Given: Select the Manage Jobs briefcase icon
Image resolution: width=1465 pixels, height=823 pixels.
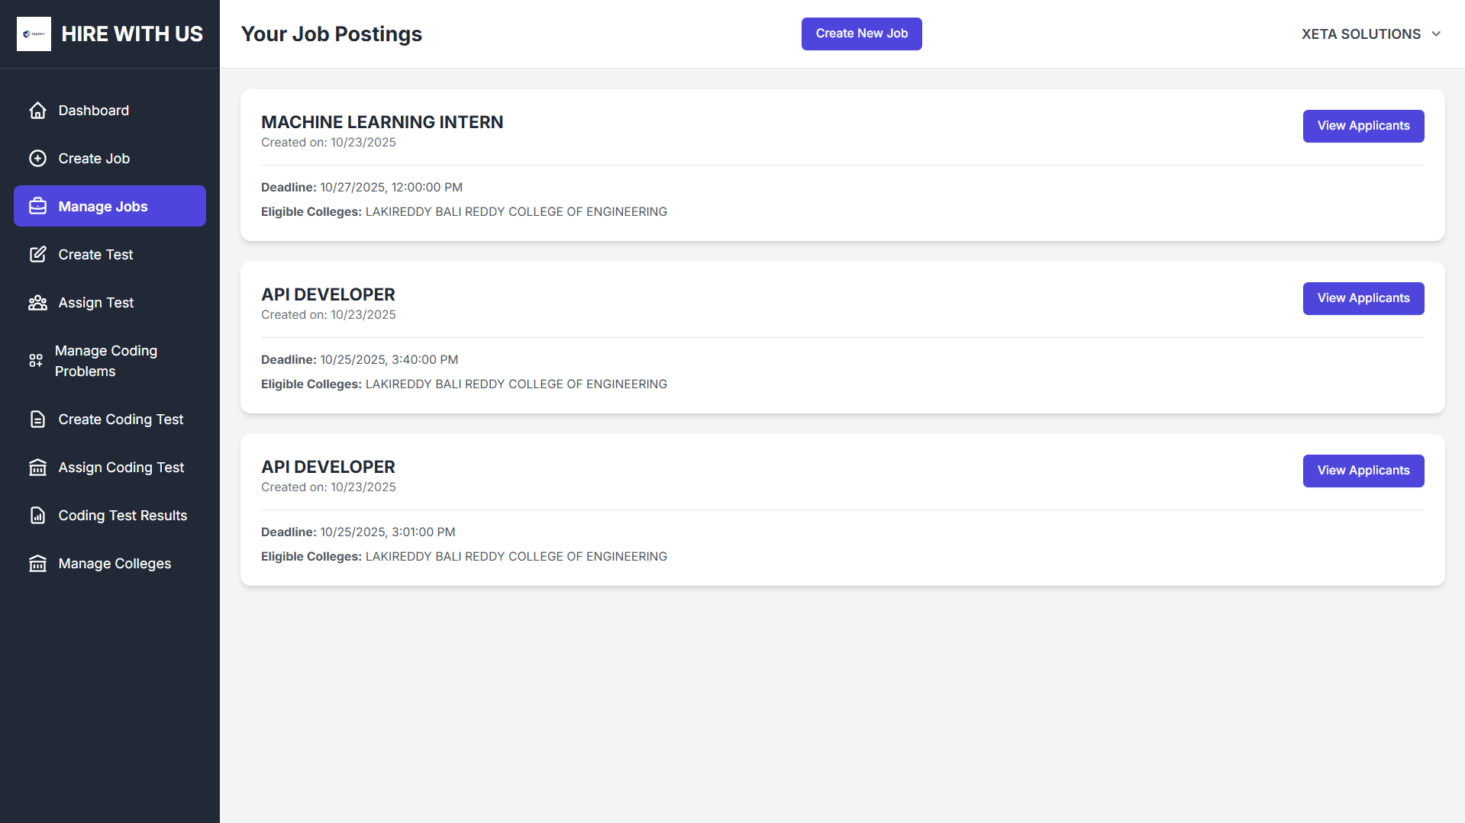Looking at the screenshot, I should (38, 206).
